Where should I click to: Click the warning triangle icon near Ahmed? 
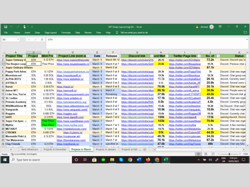(197, 27)
